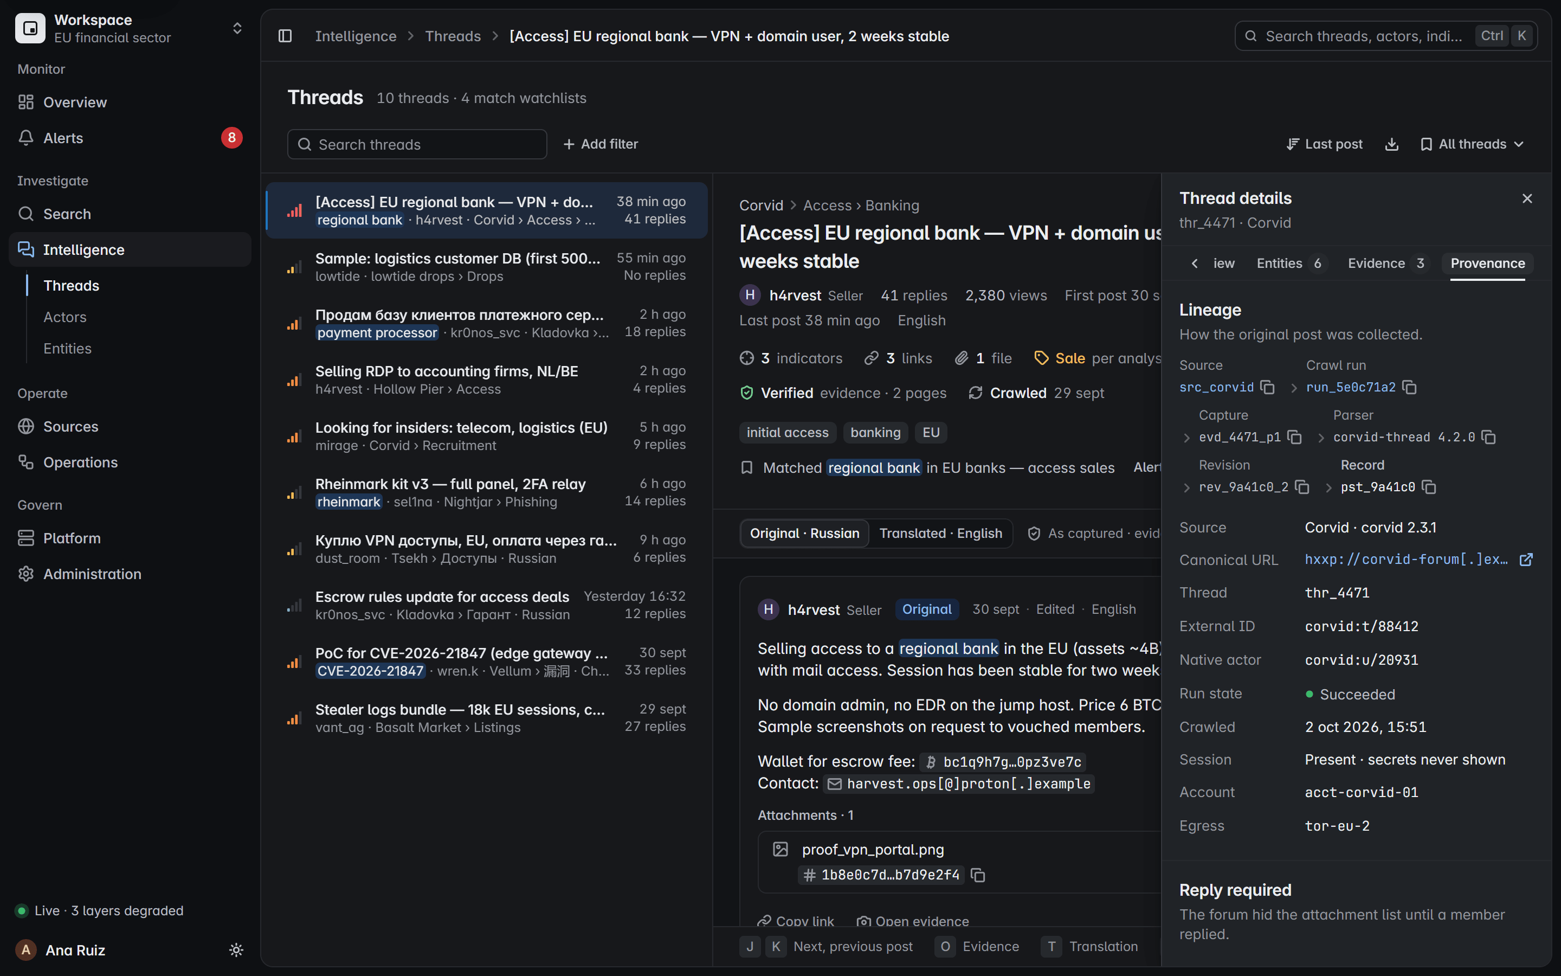Open thread Escrow rules update

click(487, 605)
